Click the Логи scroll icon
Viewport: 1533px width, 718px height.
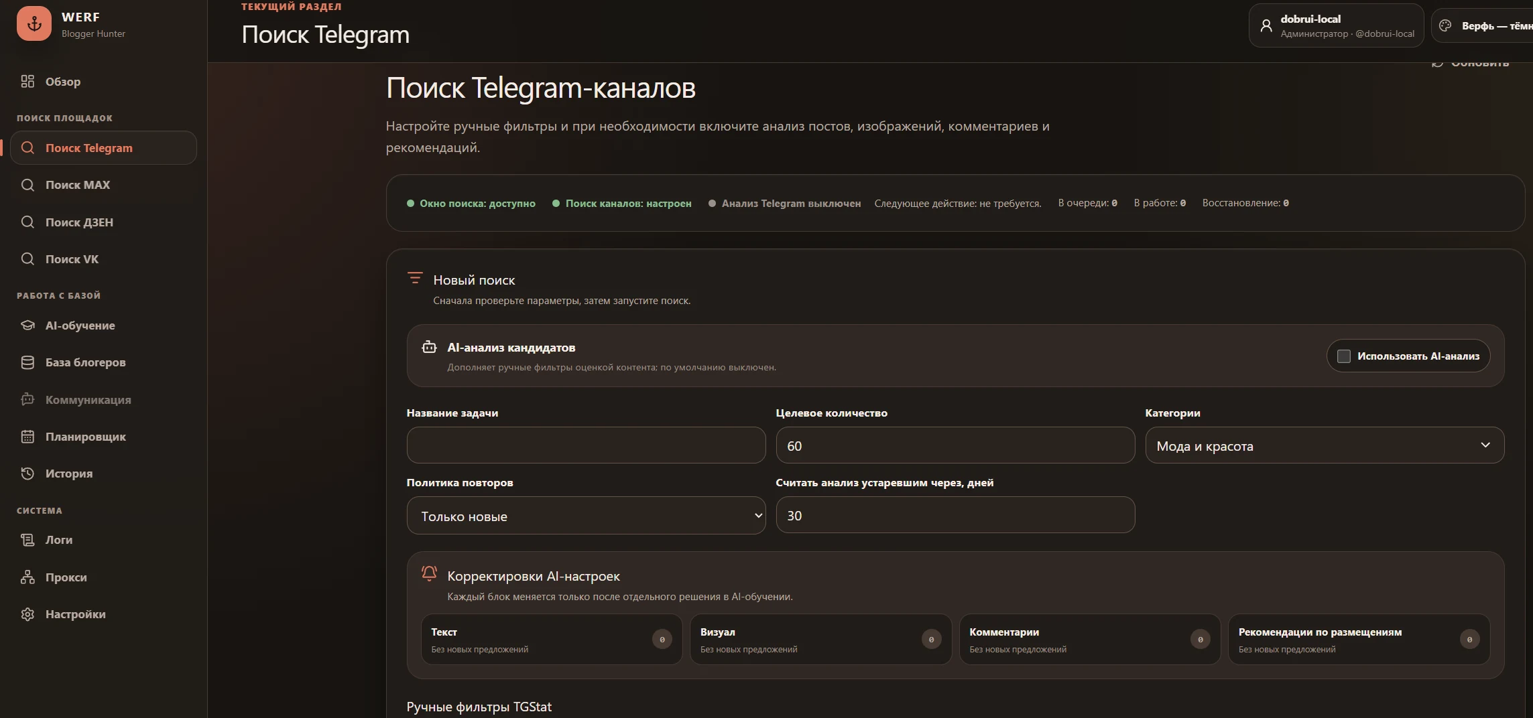coord(27,540)
